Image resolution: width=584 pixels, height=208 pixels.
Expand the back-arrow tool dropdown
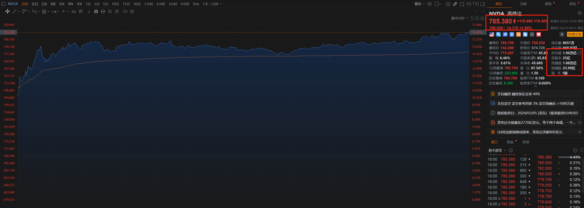click(68, 11)
